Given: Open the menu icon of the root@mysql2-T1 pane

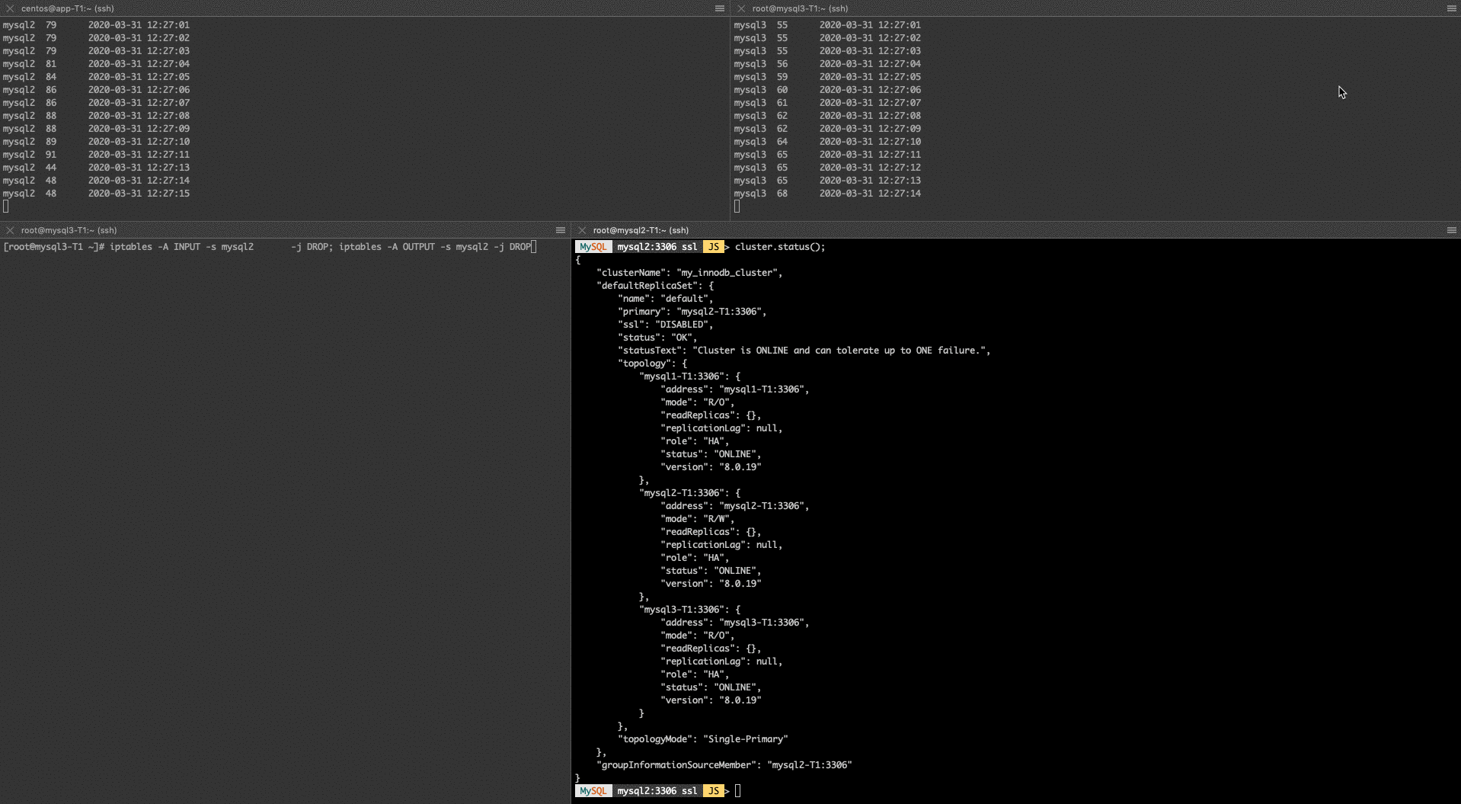Looking at the screenshot, I should [1451, 230].
